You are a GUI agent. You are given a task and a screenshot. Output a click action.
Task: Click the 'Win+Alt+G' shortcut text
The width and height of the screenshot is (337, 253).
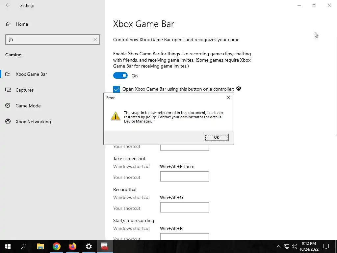click(x=171, y=198)
